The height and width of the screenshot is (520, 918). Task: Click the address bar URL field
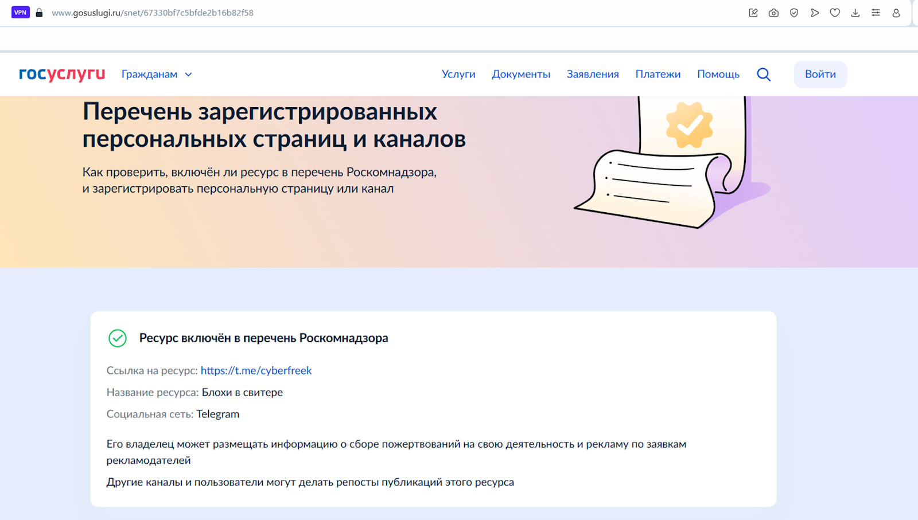click(x=153, y=13)
